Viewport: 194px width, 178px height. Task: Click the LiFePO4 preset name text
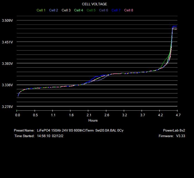pos(80,130)
